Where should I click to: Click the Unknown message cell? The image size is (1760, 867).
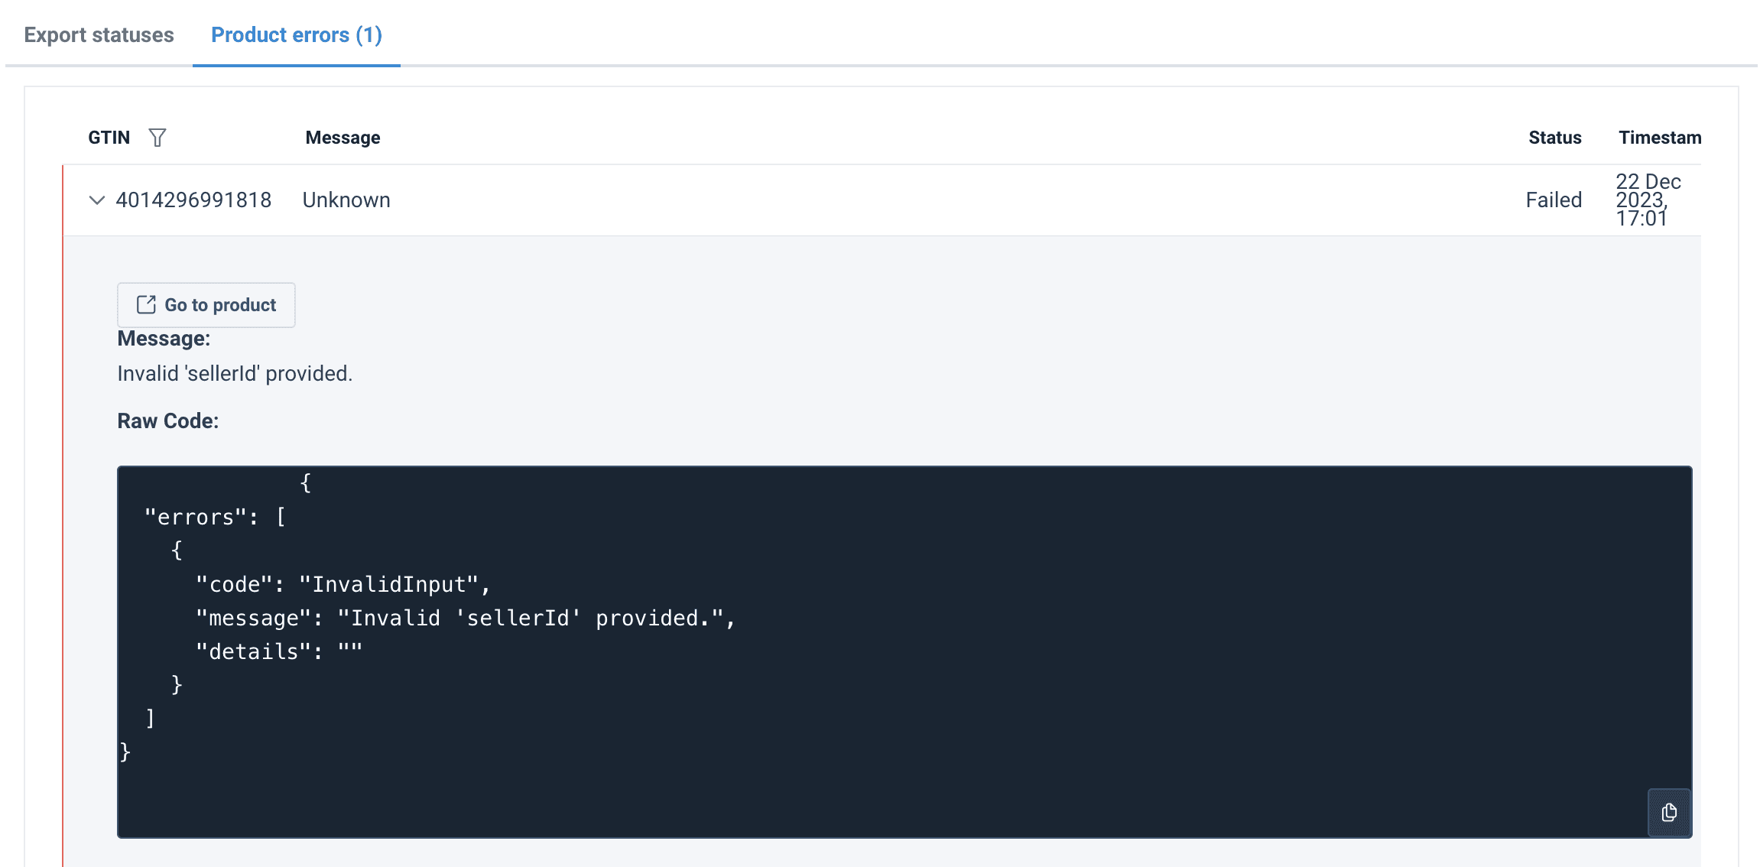tap(346, 200)
